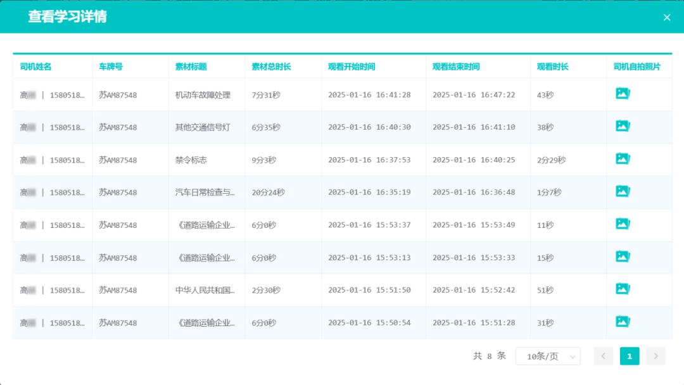Select page 1 in pagination
Viewport: 684px width, 385px height.
click(630, 357)
